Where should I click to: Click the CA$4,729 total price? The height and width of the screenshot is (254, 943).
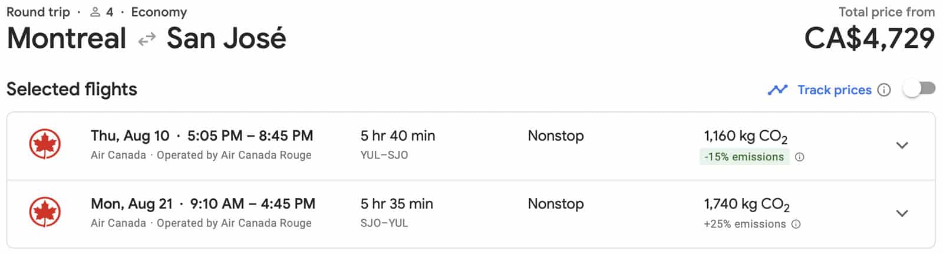pyautogui.click(x=869, y=38)
